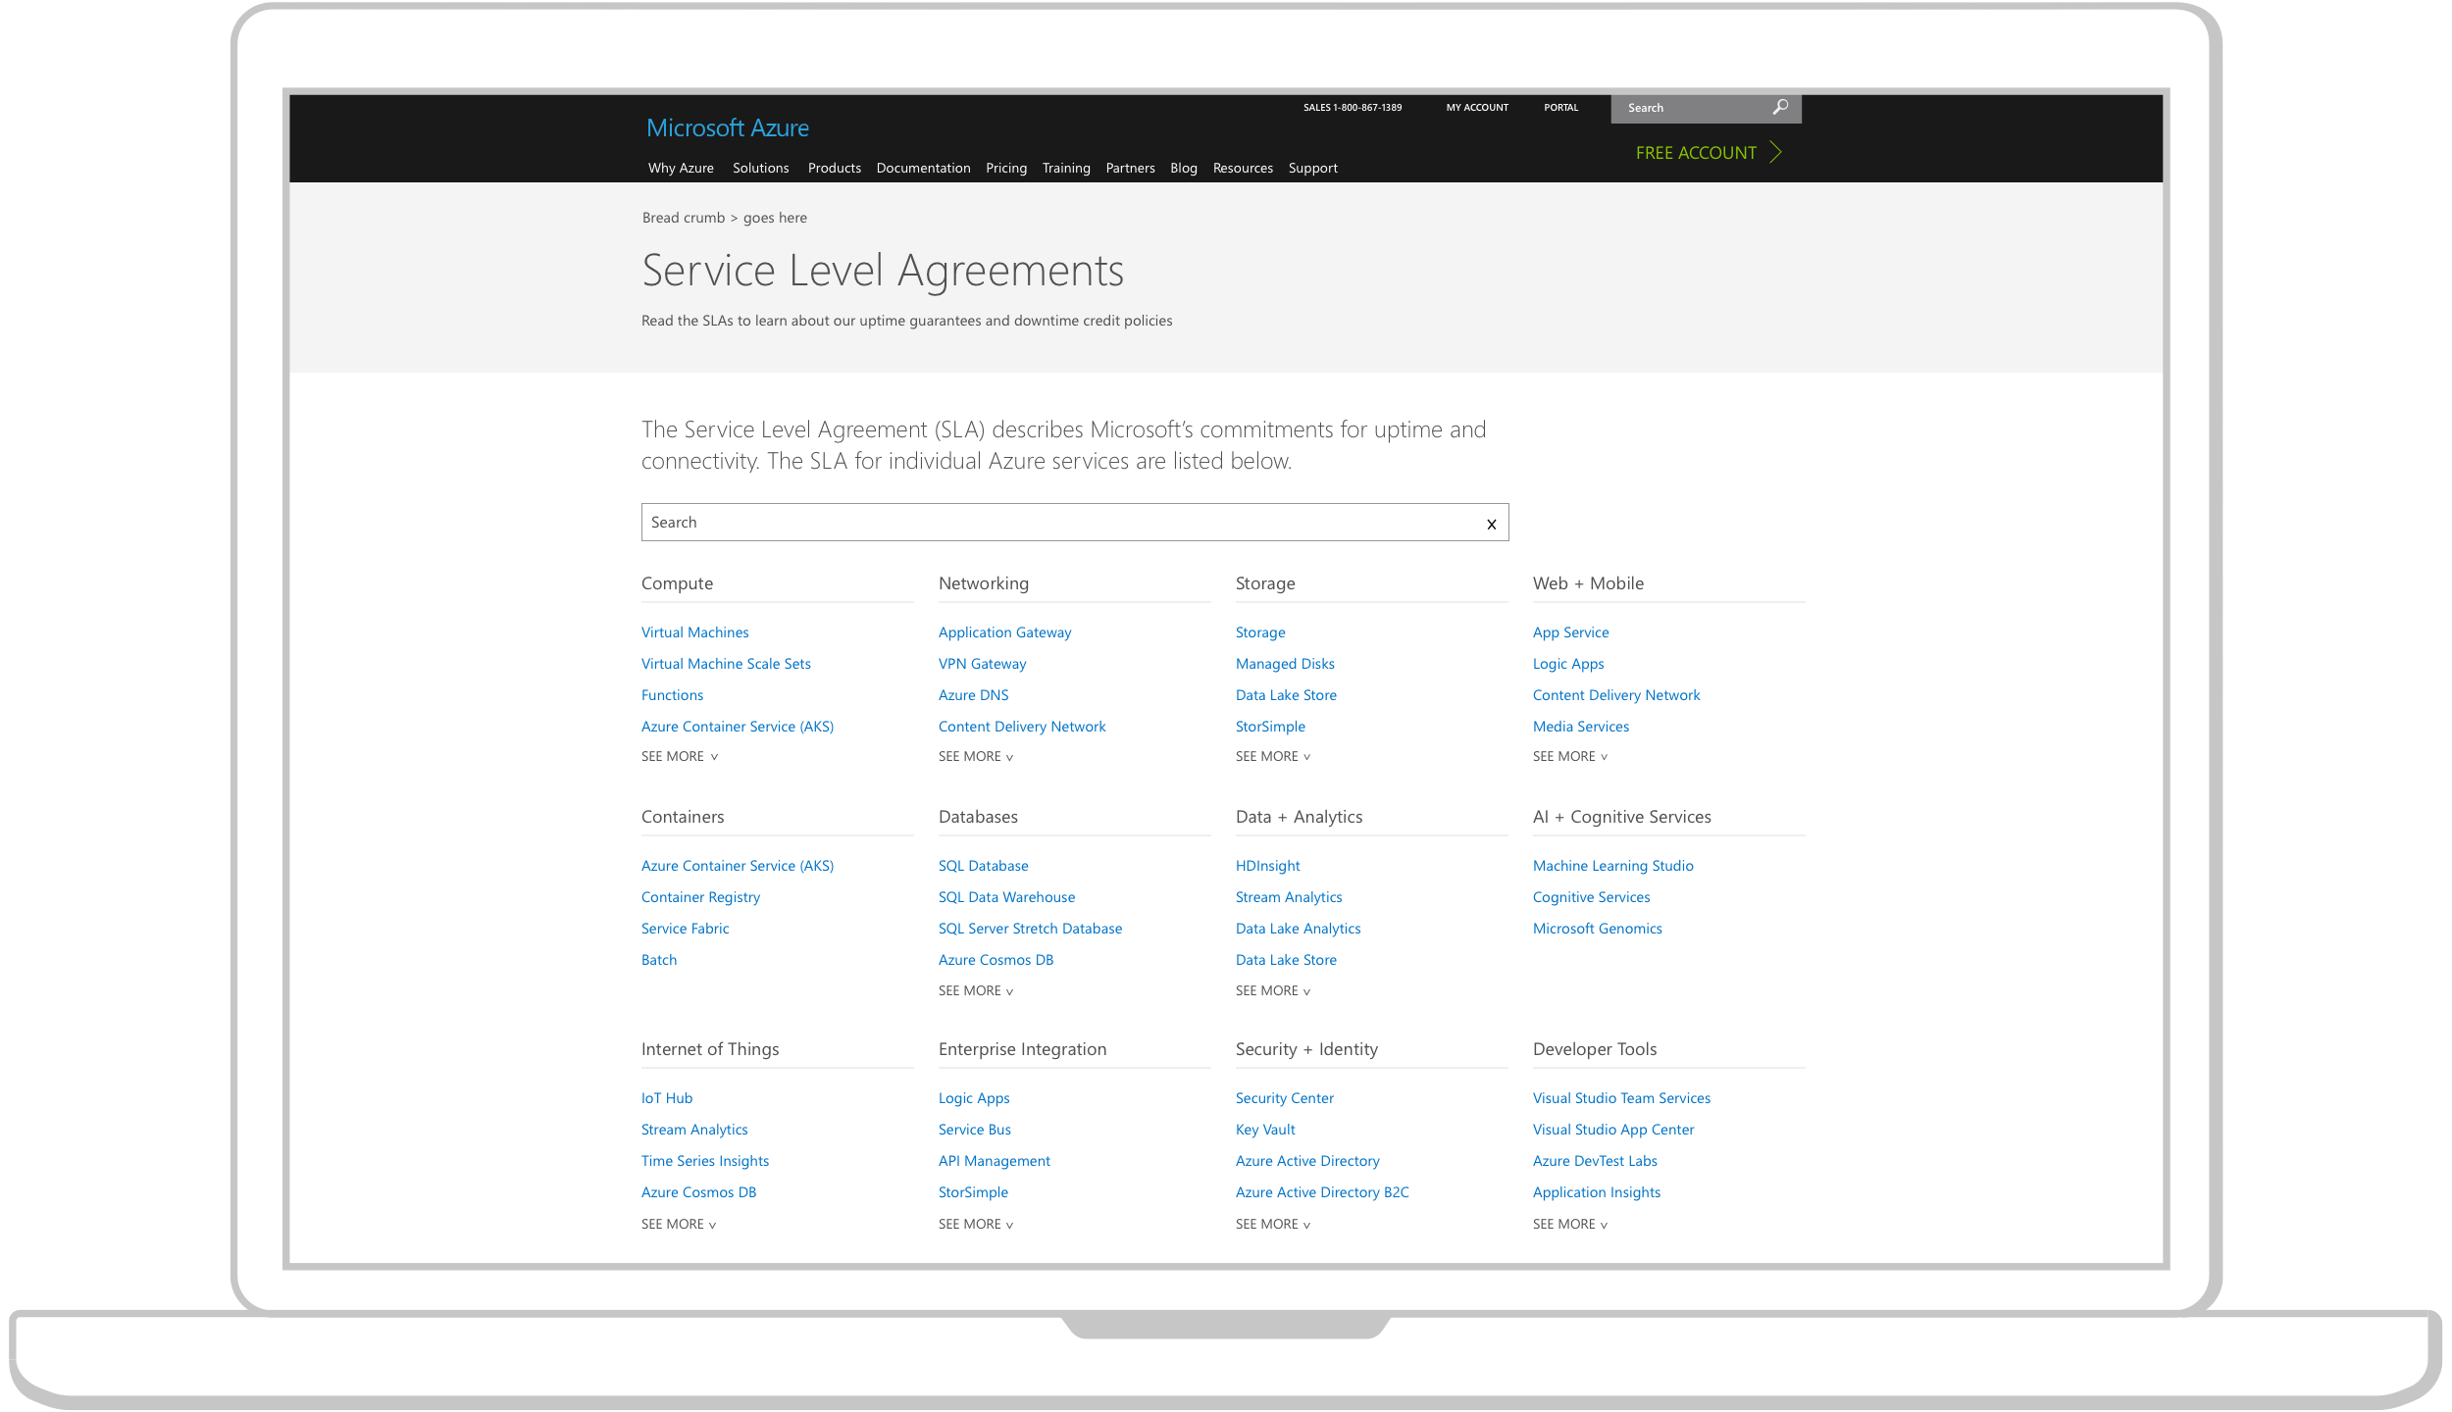The width and height of the screenshot is (2452, 1412).
Task: Open the Training nav item
Action: (1066, 168)
